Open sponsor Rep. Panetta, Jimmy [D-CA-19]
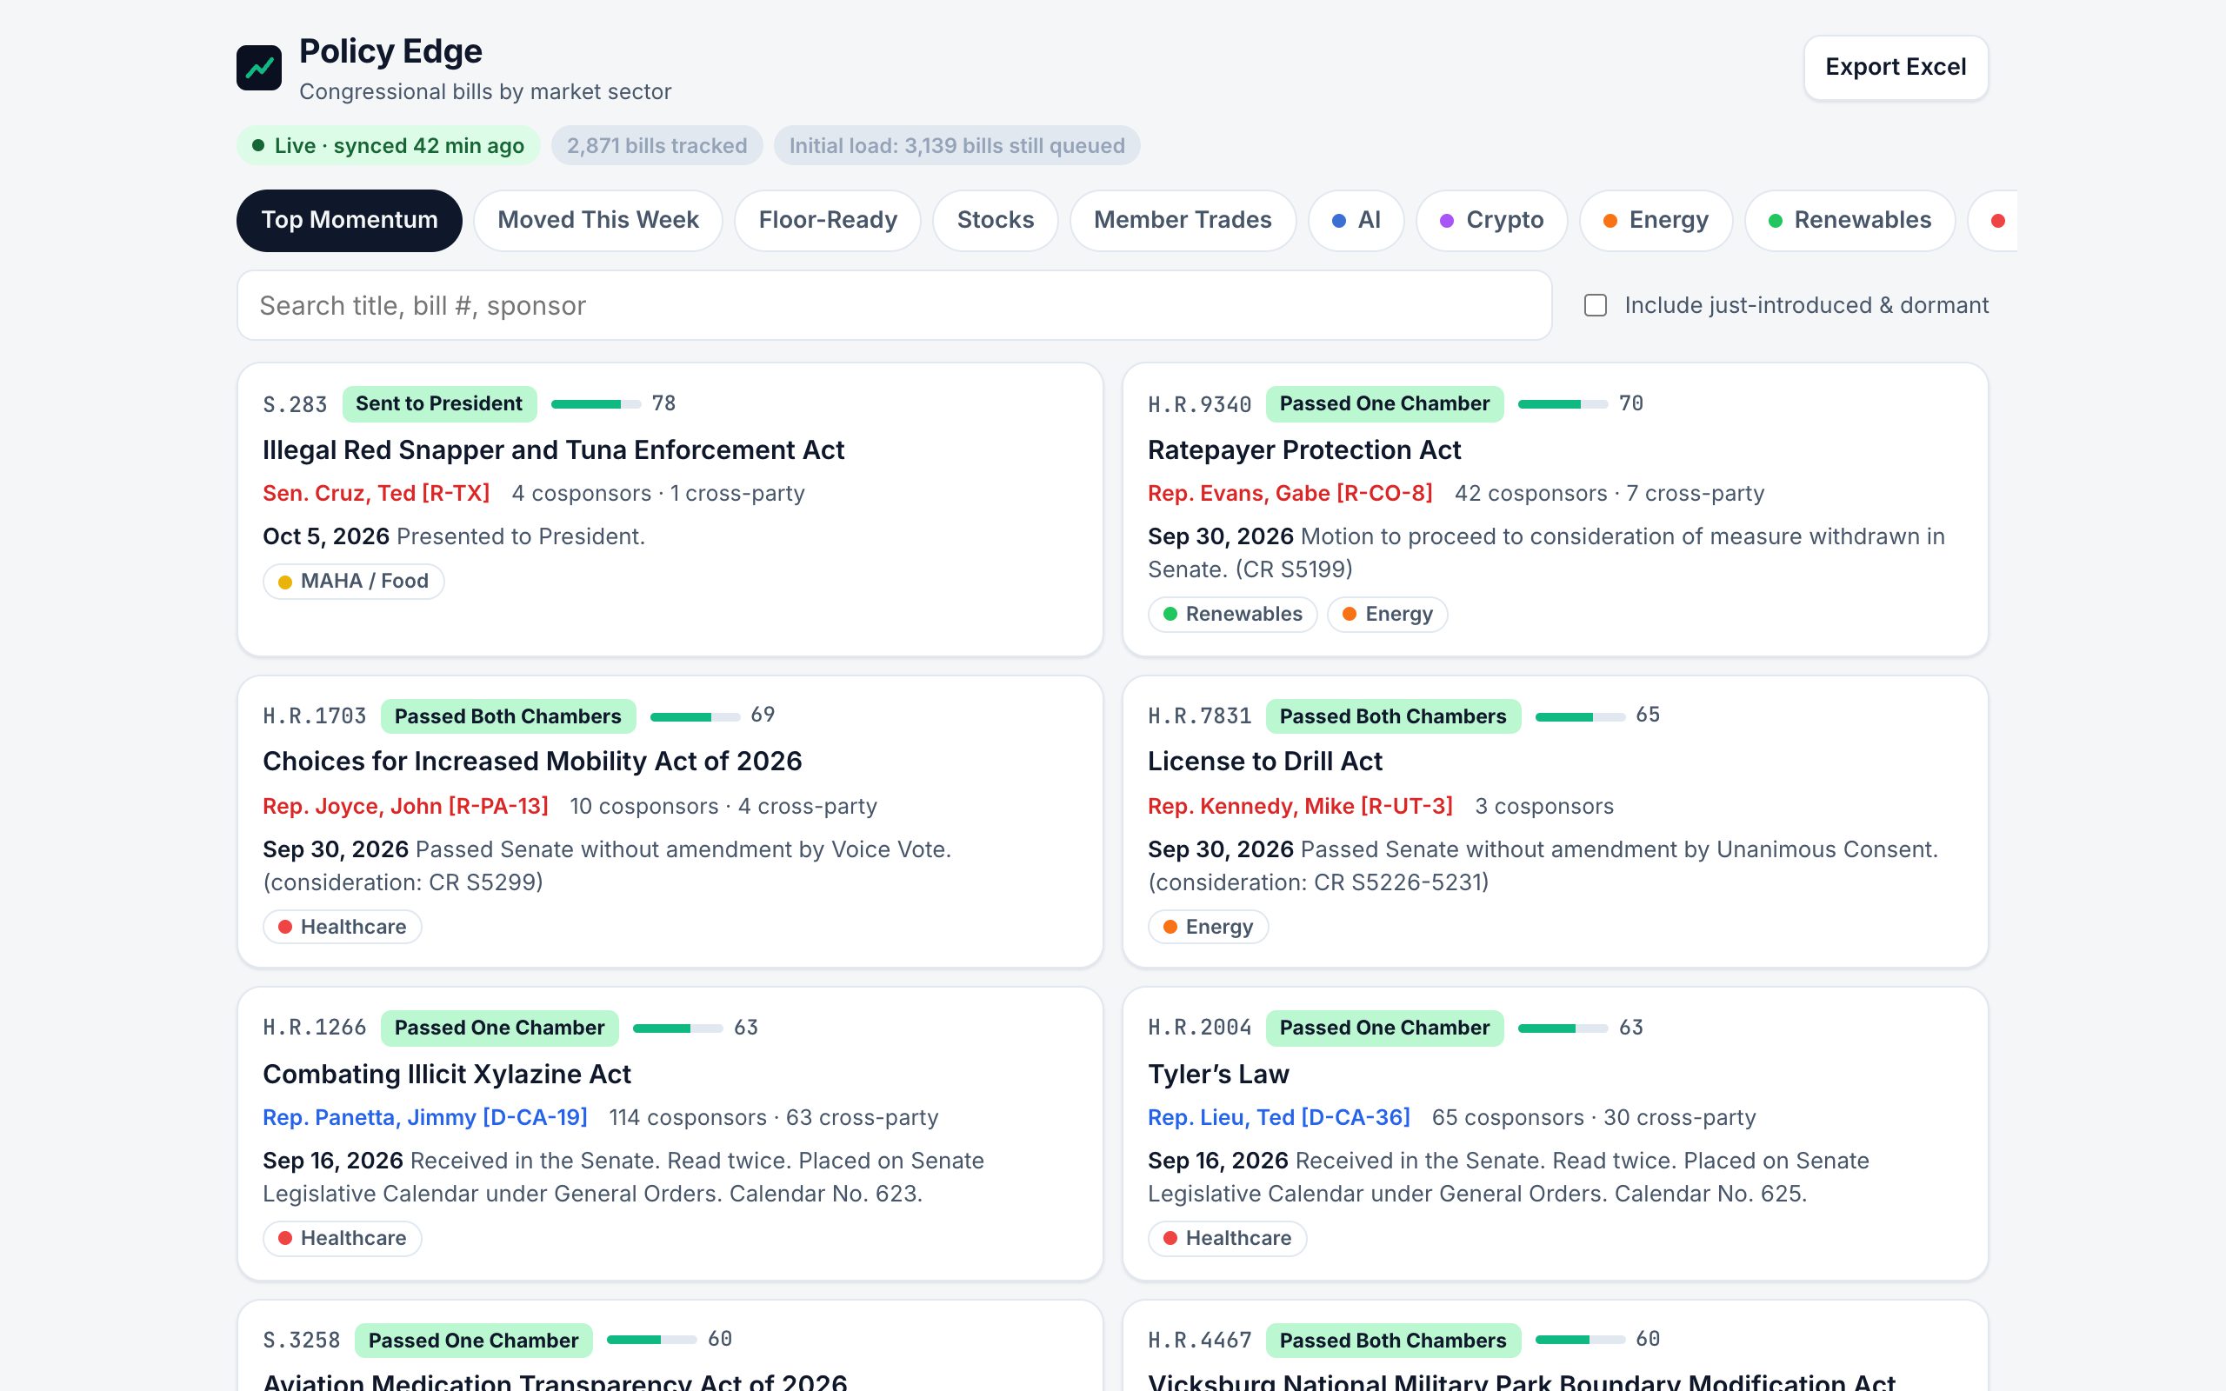Screen dimensions: 2226x1391 click(425, 1117)
